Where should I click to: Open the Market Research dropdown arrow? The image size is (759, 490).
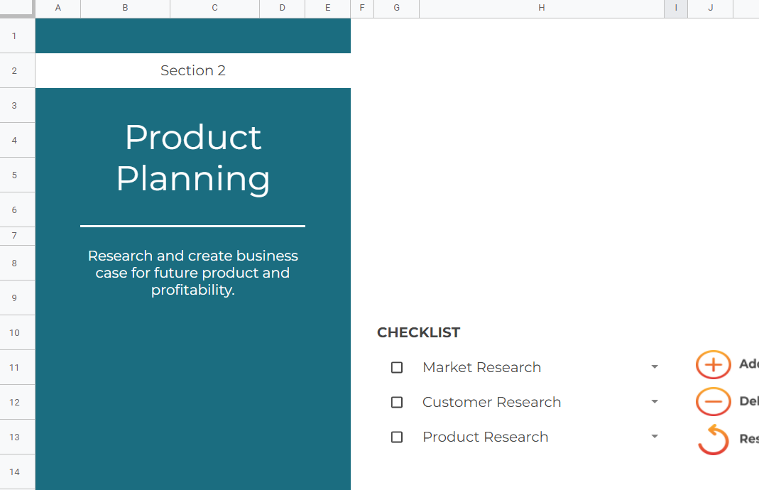tap(655, 367)
